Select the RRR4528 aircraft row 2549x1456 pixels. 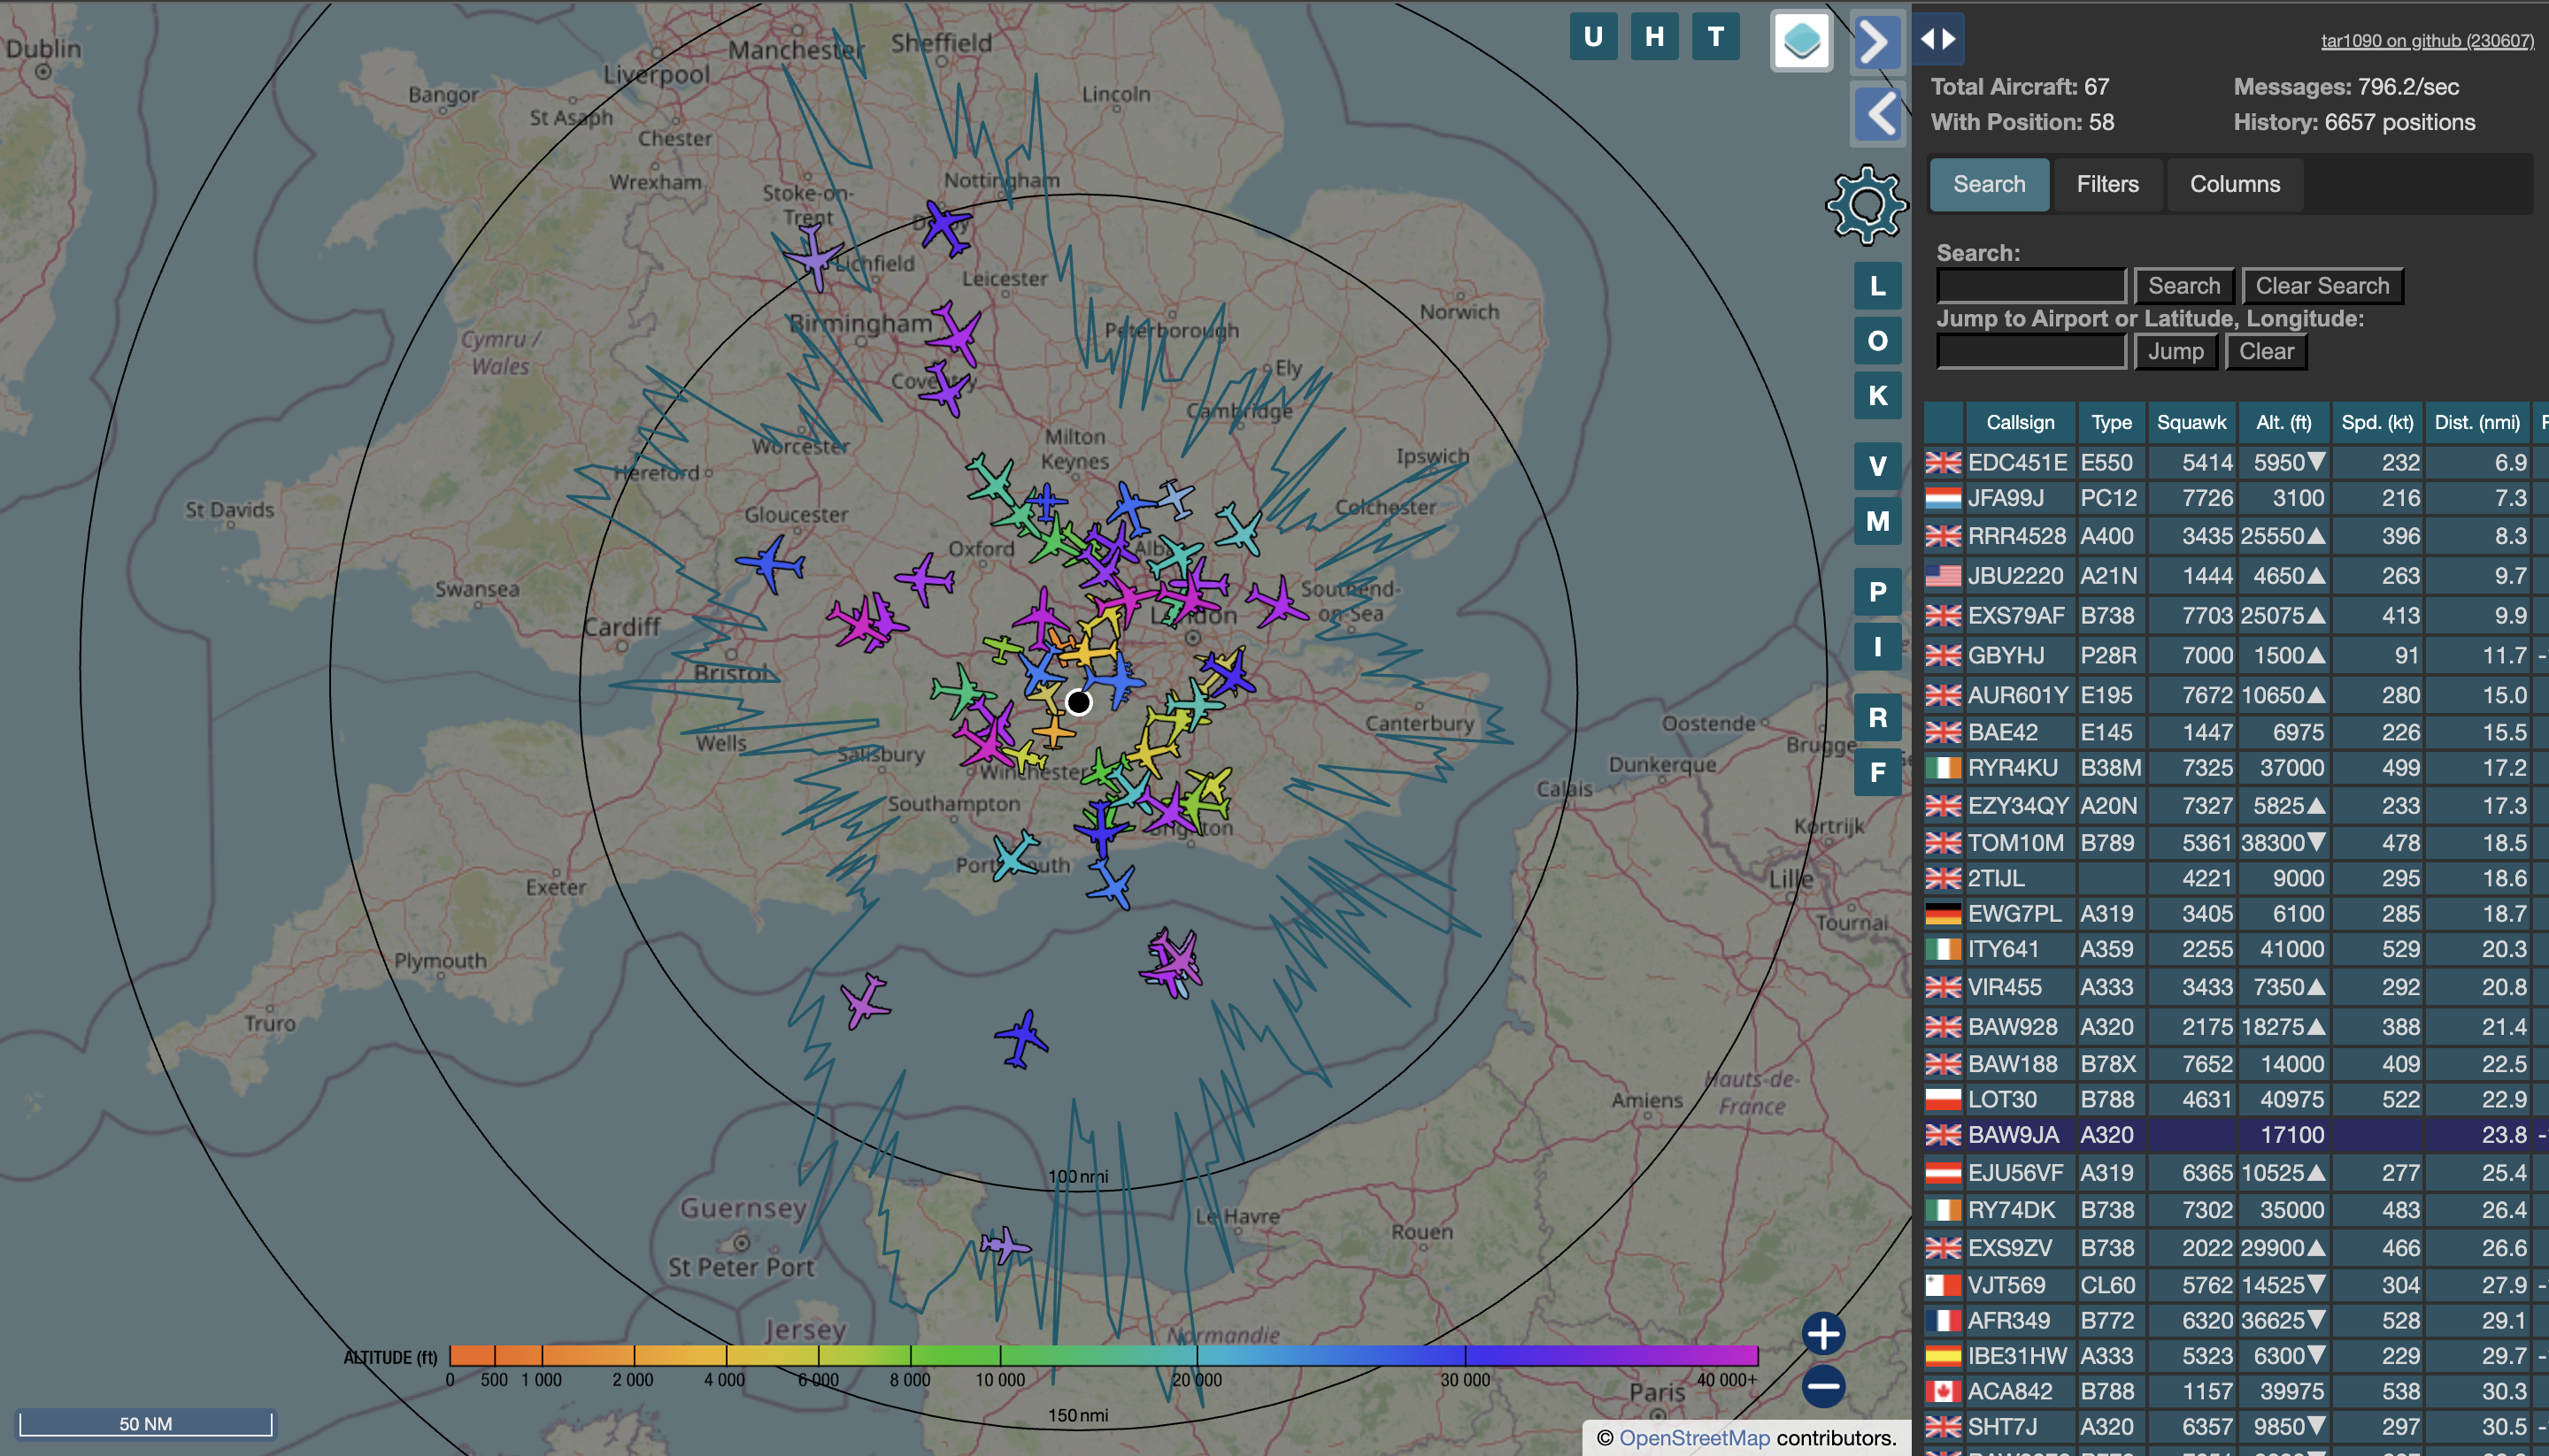point(2235,536)
